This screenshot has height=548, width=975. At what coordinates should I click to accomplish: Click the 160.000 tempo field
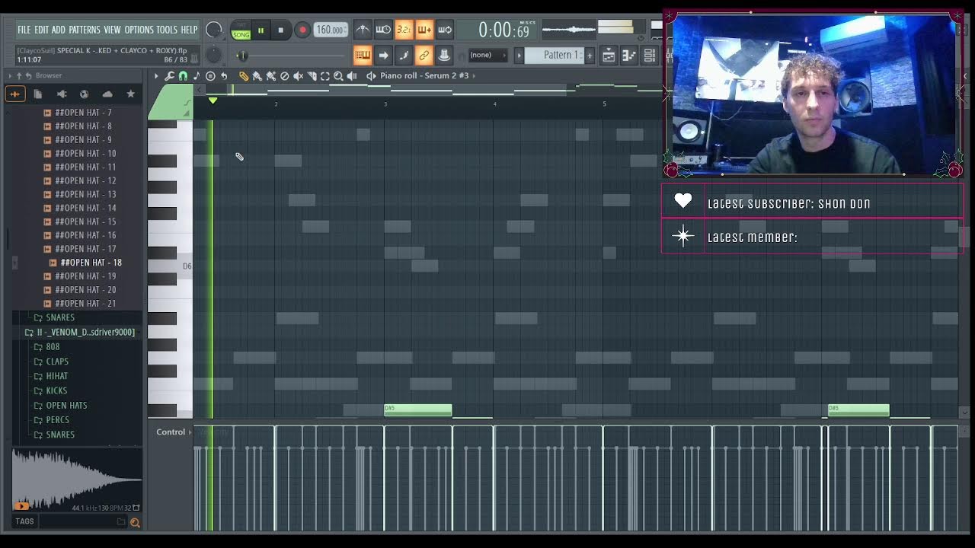coord(331,30)
